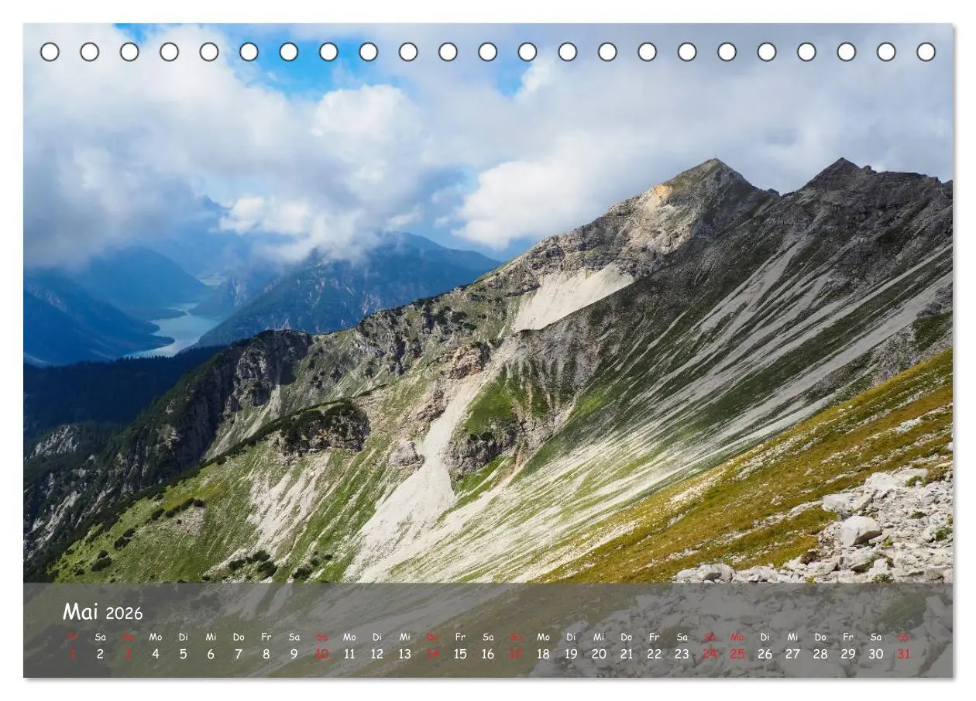Choose day 9 in the date strip

[294, 654]
